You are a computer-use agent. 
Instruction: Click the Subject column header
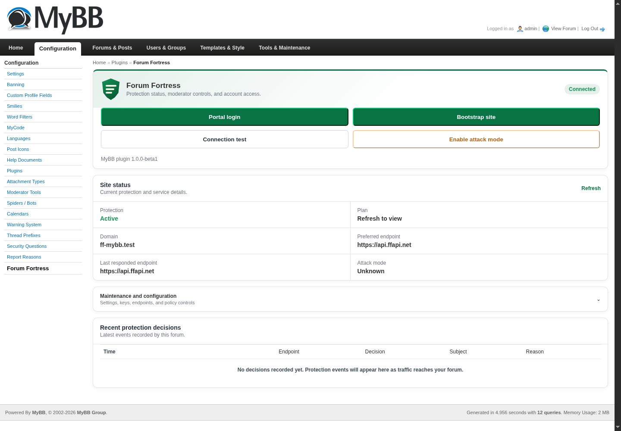(458, 352)
